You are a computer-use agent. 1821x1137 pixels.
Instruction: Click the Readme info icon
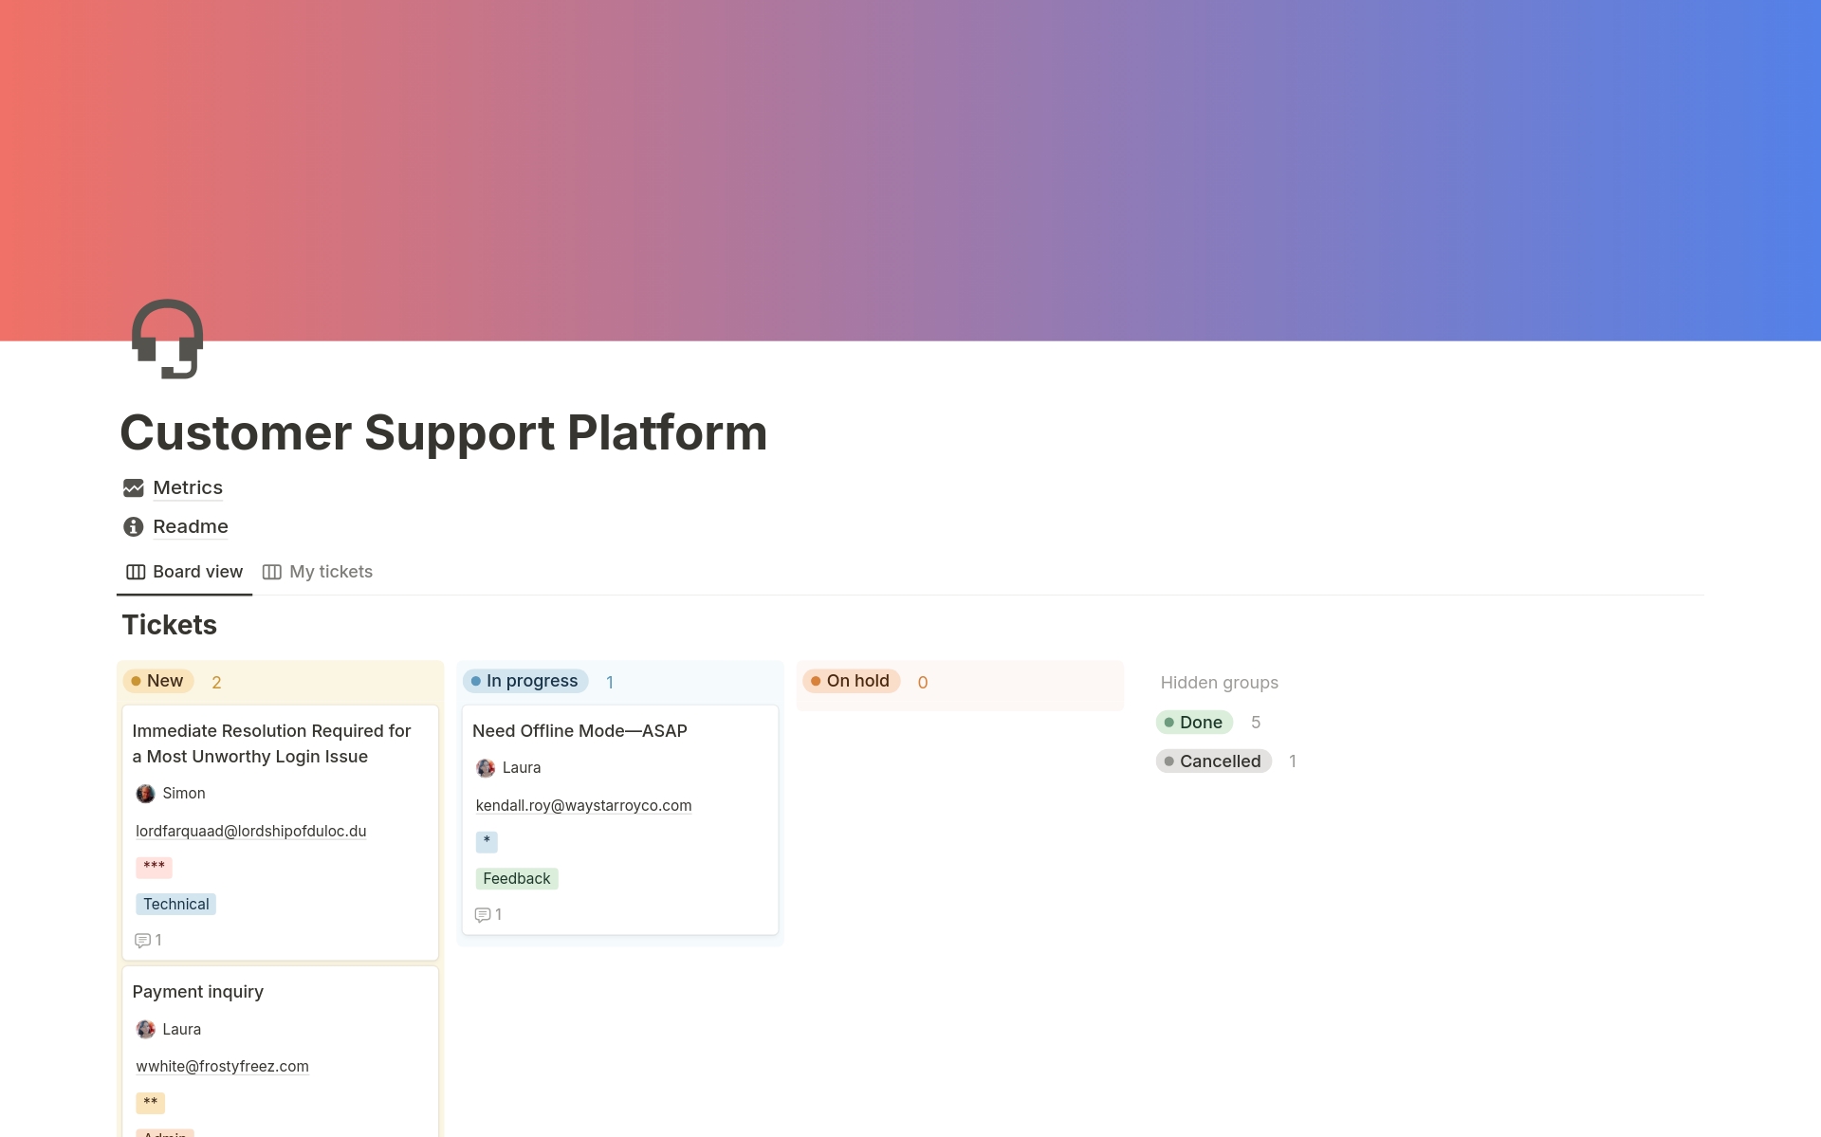tap(133, 526)
